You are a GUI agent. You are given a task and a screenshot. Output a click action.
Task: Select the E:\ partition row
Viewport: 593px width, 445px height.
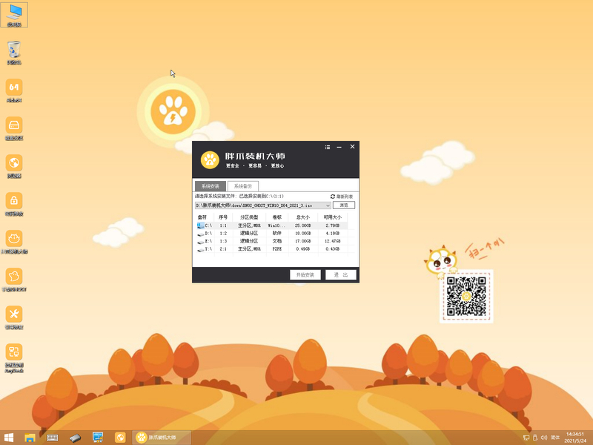click(271, 241)
